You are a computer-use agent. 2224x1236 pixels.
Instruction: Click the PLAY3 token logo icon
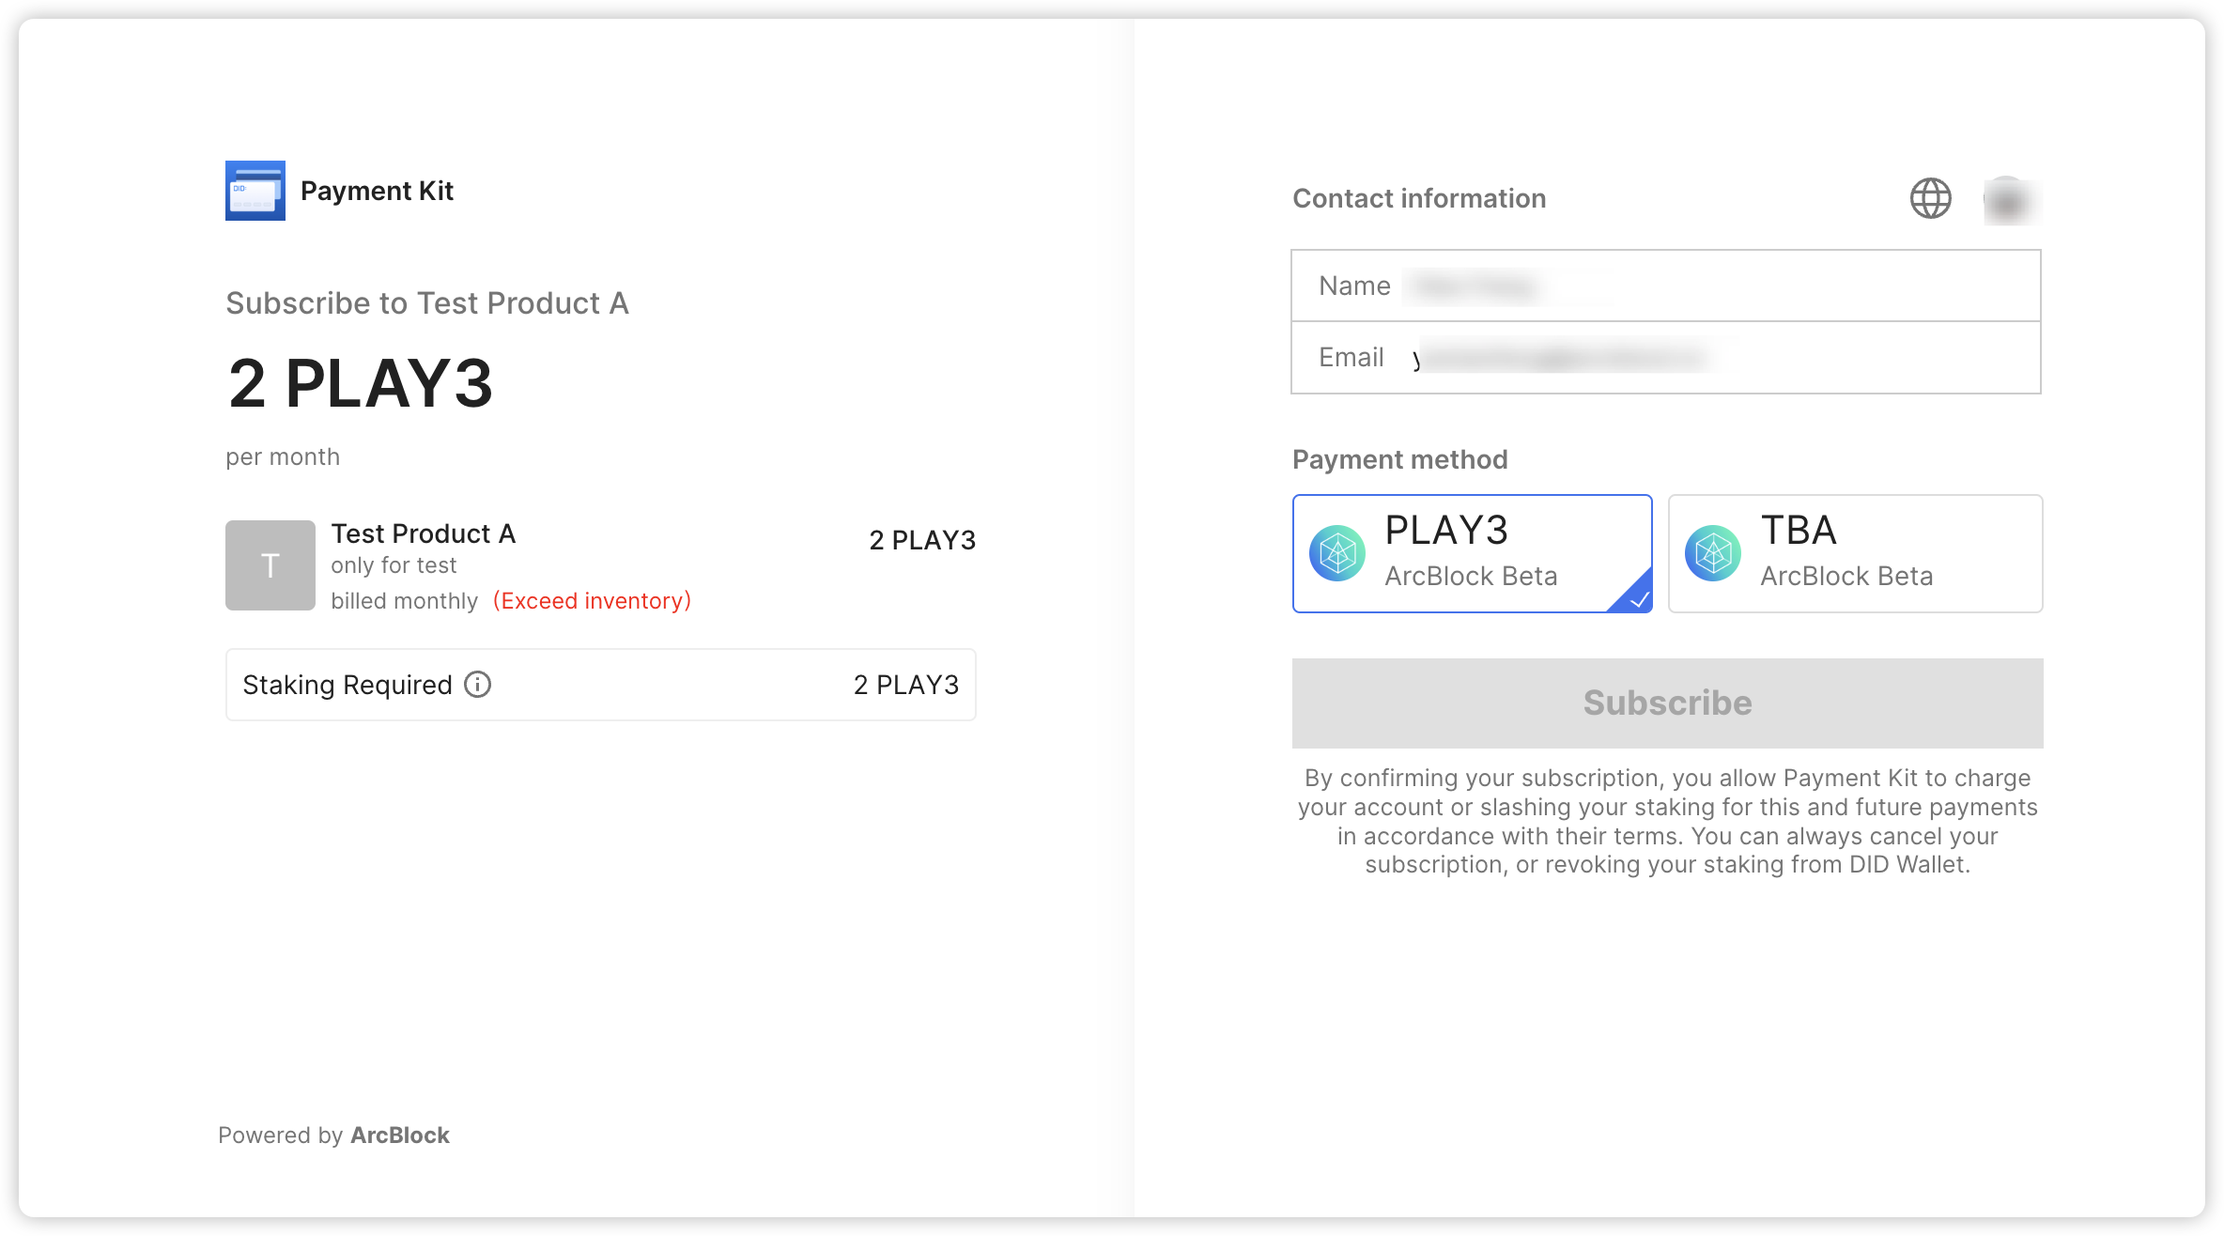click(x=1337, y=553)
